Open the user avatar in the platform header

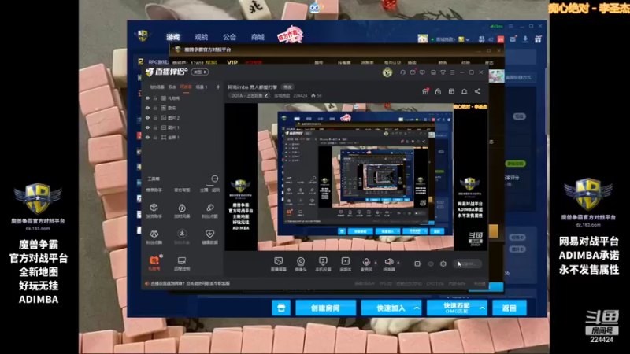click(423, 39)
